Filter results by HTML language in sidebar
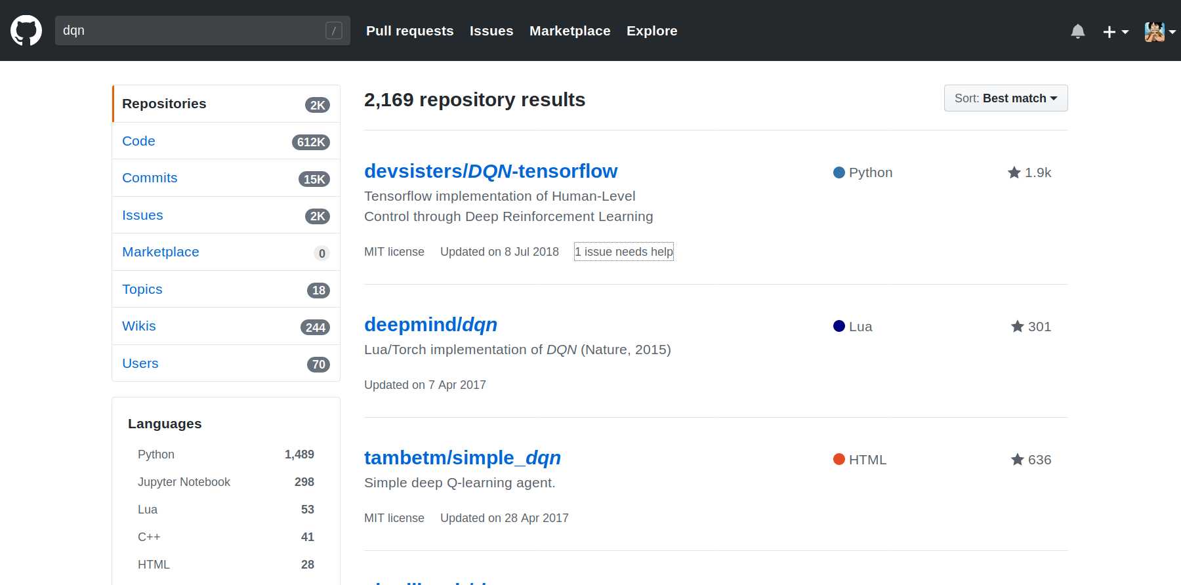Viewport: 1181px width, 585px height. [226, 565]
